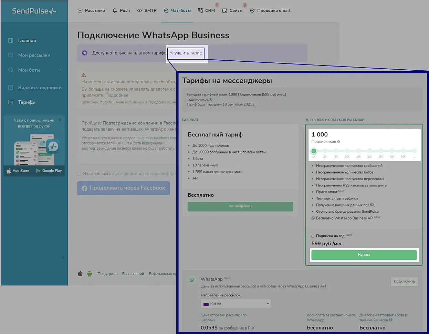The width and height of the screenshot is (429, 334).
Task: Click the yellow warning triangle icon
Action: [84, 75]
